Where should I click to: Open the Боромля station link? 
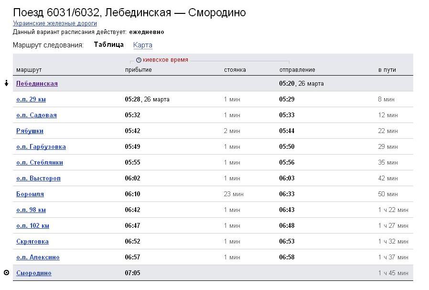click(30, 194)
